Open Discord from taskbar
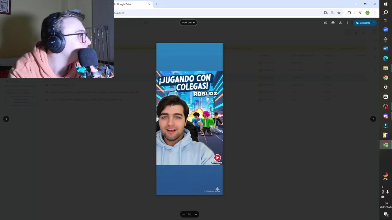This screenshot has width=392, height=220. click(386, 116)
